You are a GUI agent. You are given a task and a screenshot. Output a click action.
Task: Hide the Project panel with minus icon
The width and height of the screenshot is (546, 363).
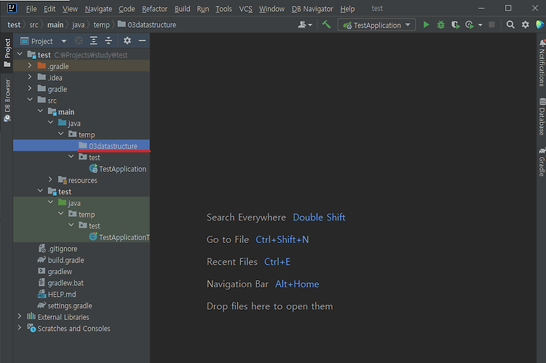click(x=142, y=41)
